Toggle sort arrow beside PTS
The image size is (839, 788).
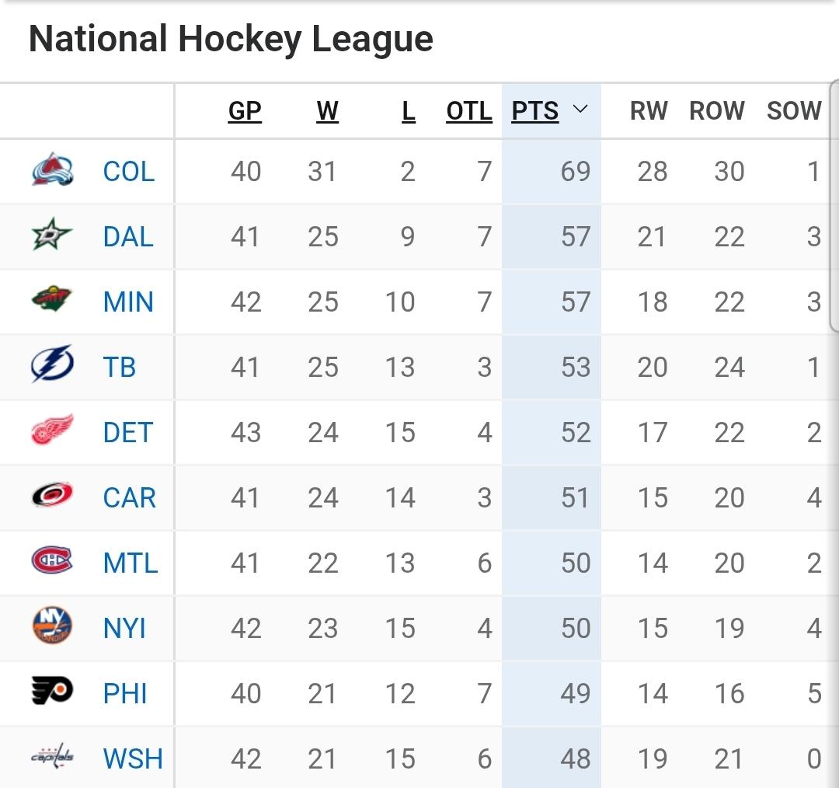coord(580,110)
